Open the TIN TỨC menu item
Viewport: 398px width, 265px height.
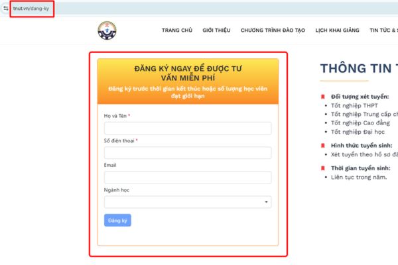383,30
